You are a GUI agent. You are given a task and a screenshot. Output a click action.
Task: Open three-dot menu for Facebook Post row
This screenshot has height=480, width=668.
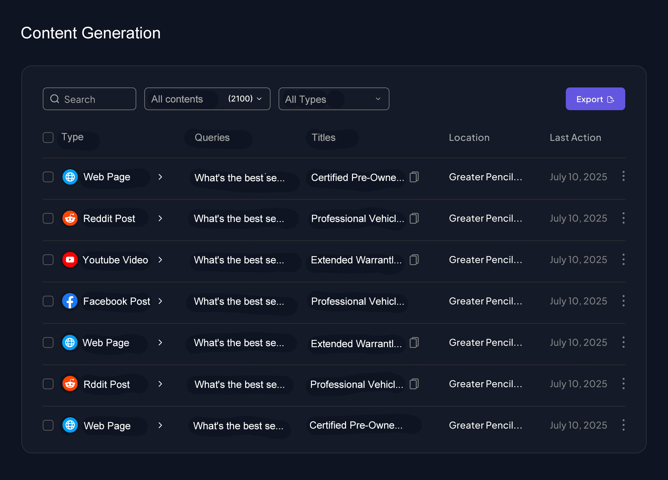(623, 301)
